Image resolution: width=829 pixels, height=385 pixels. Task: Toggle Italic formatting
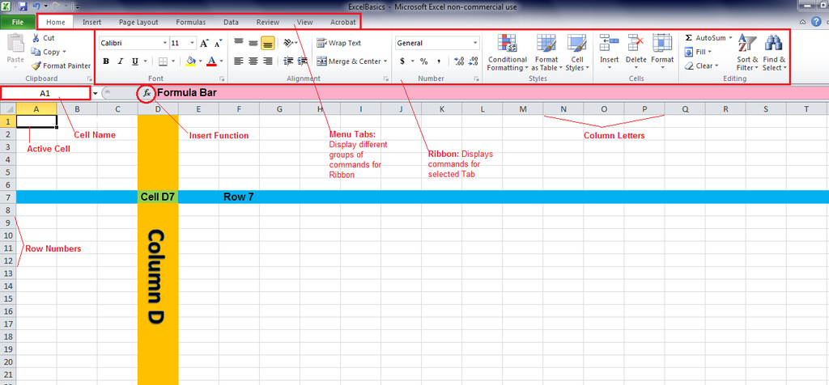tap(120, 61)
